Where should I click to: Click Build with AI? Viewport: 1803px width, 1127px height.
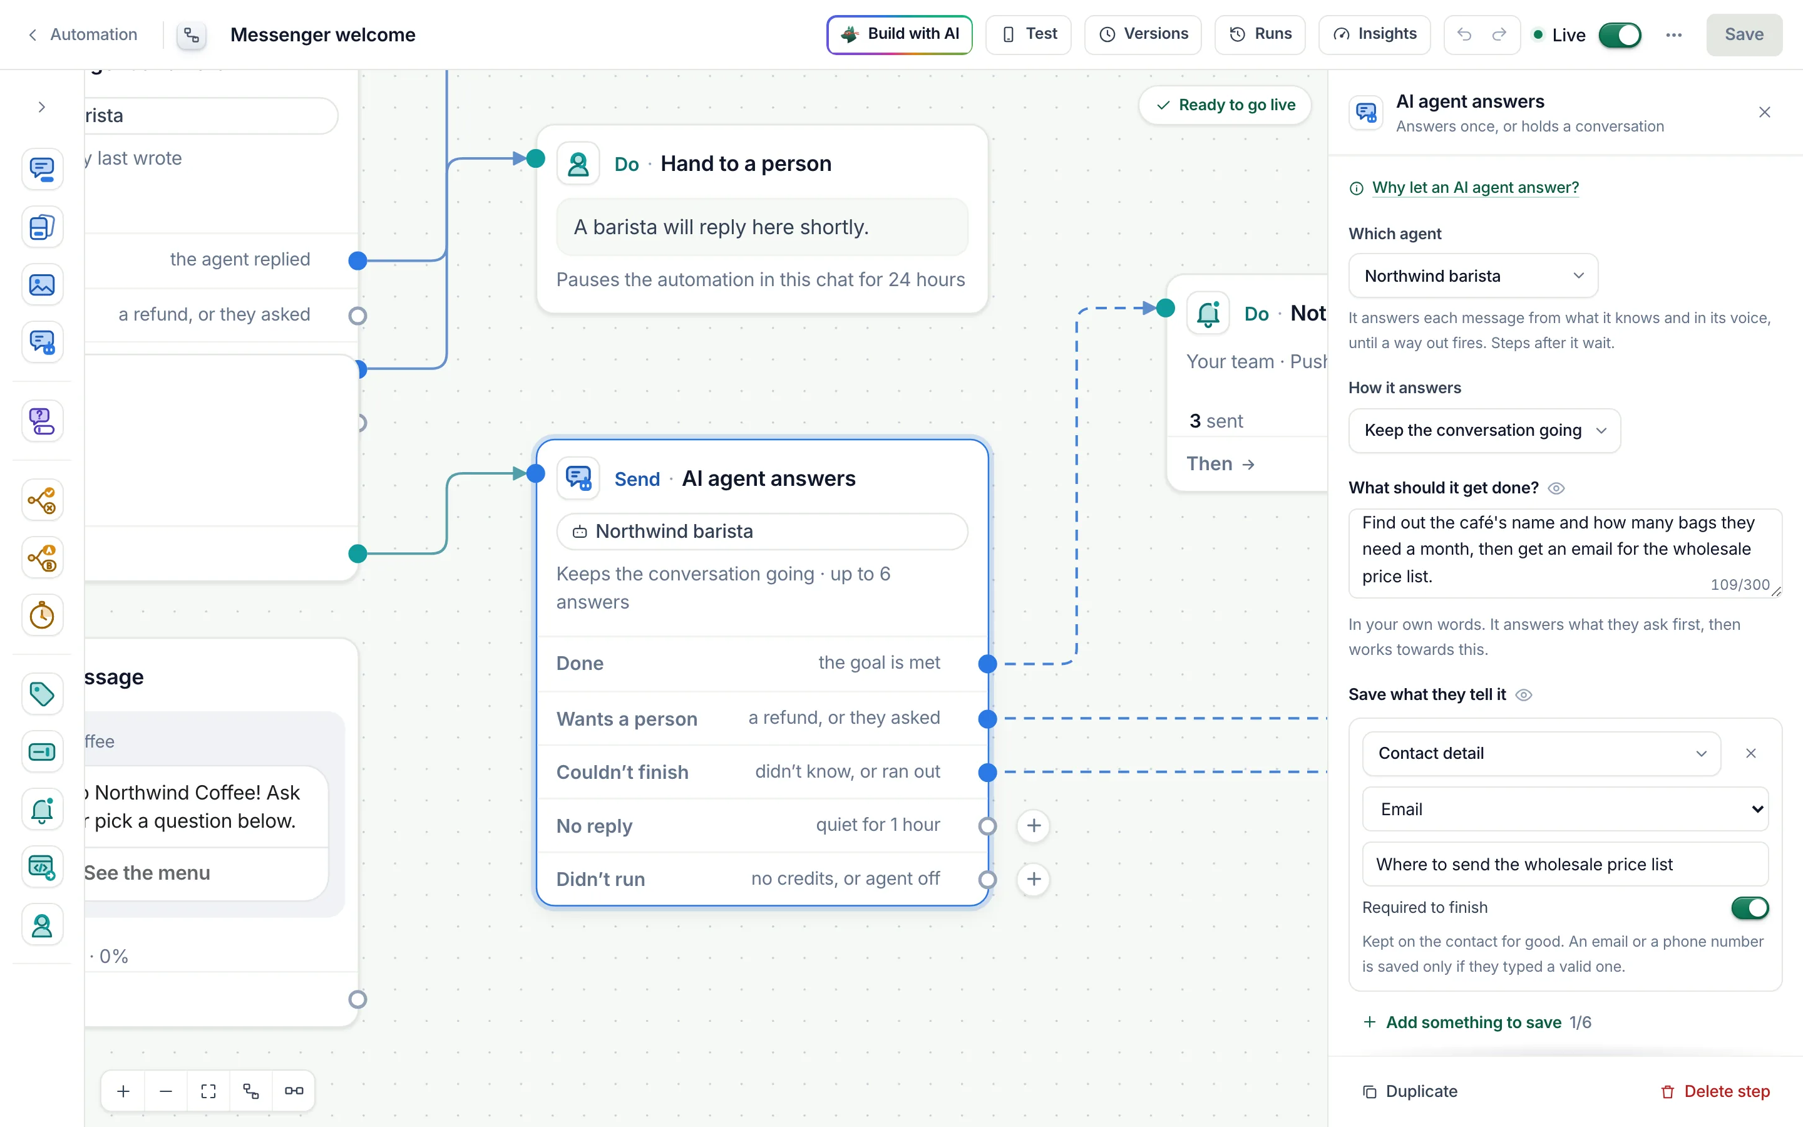(899, 34)
